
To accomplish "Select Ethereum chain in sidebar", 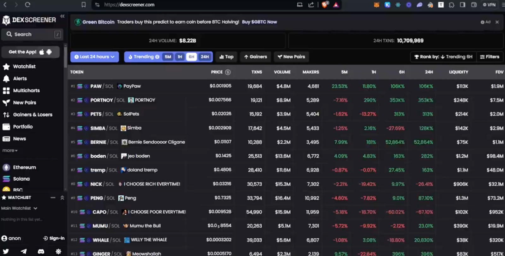I will pyautogui.click(x=19, y=167).
